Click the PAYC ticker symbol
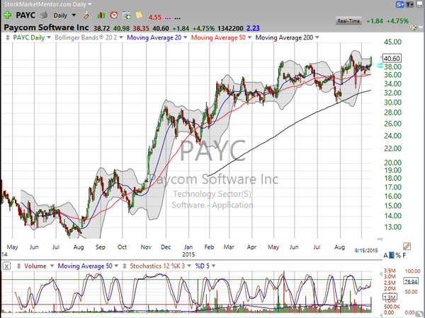 pyautogui.click(x=25, y=15)
